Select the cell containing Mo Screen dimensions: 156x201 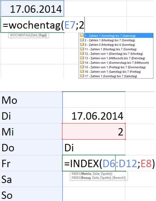click(31, 100)
